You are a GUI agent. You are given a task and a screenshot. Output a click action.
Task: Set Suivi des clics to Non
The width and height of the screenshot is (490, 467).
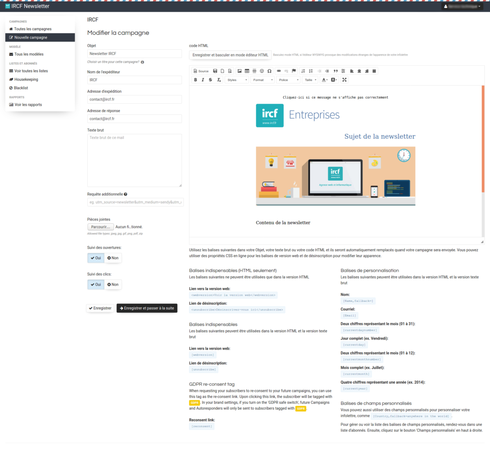coord(113,284)
